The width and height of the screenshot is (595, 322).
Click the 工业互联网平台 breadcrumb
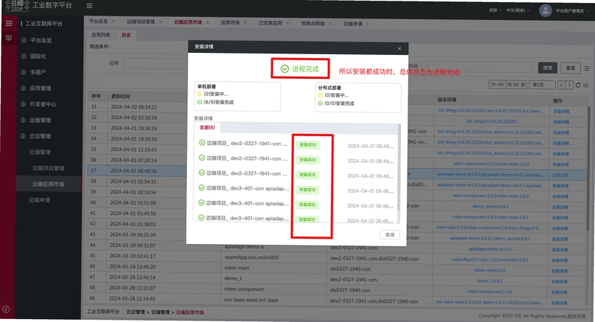pos(103,312)
